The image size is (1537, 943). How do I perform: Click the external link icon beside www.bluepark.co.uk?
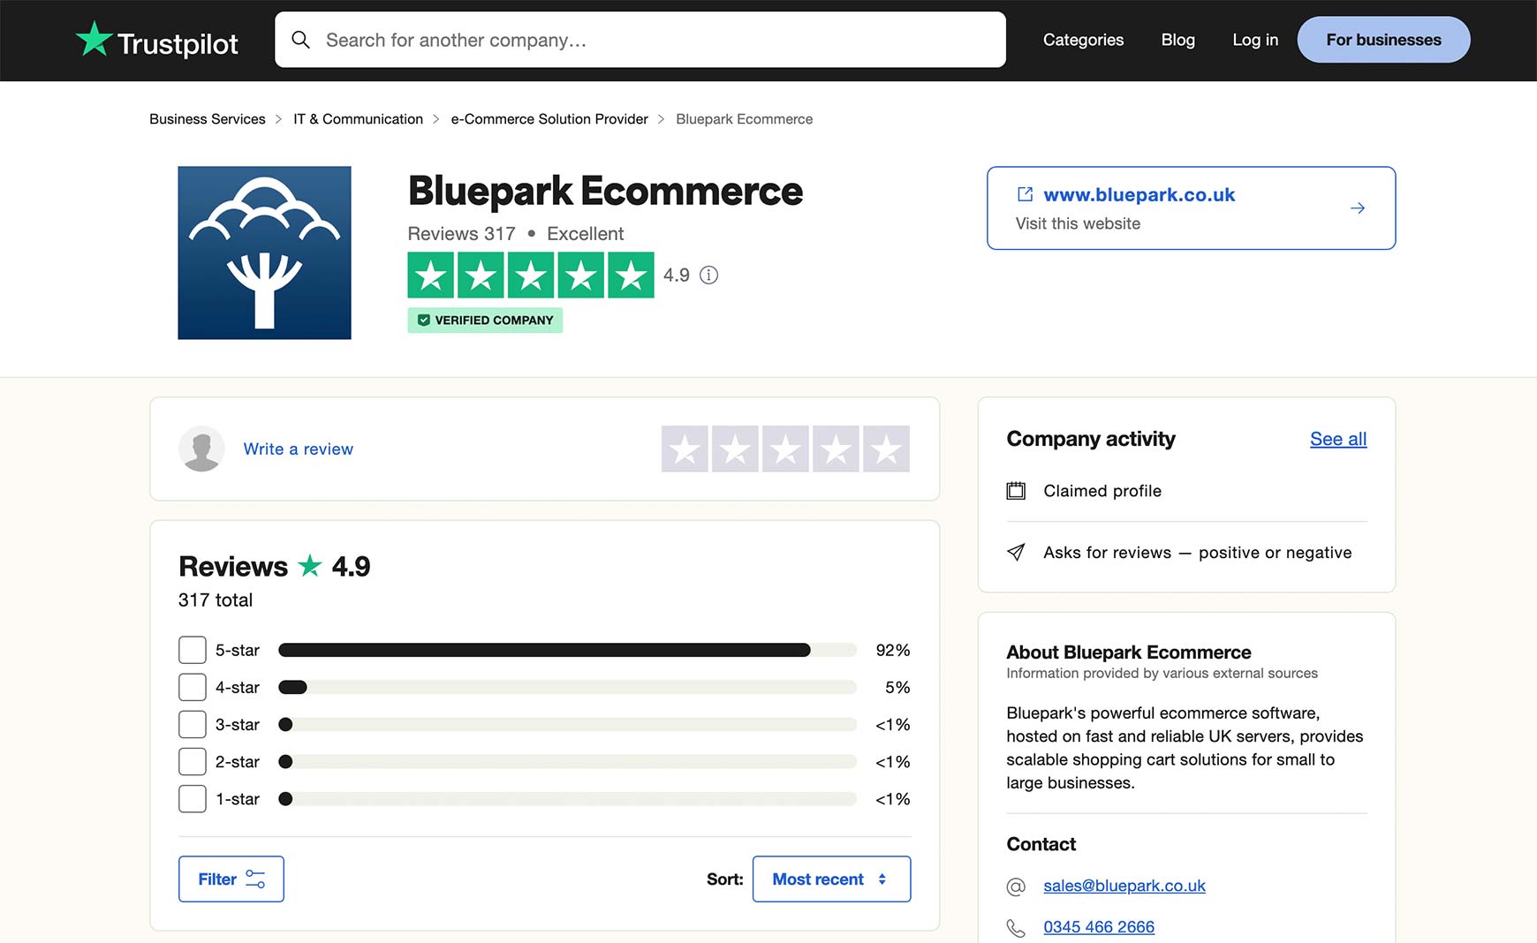(x=1025, y=194)
